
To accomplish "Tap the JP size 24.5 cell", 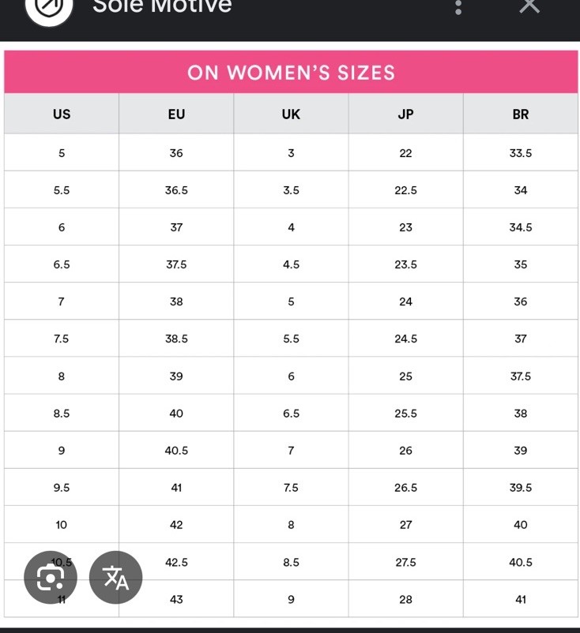I will [406, 339].
